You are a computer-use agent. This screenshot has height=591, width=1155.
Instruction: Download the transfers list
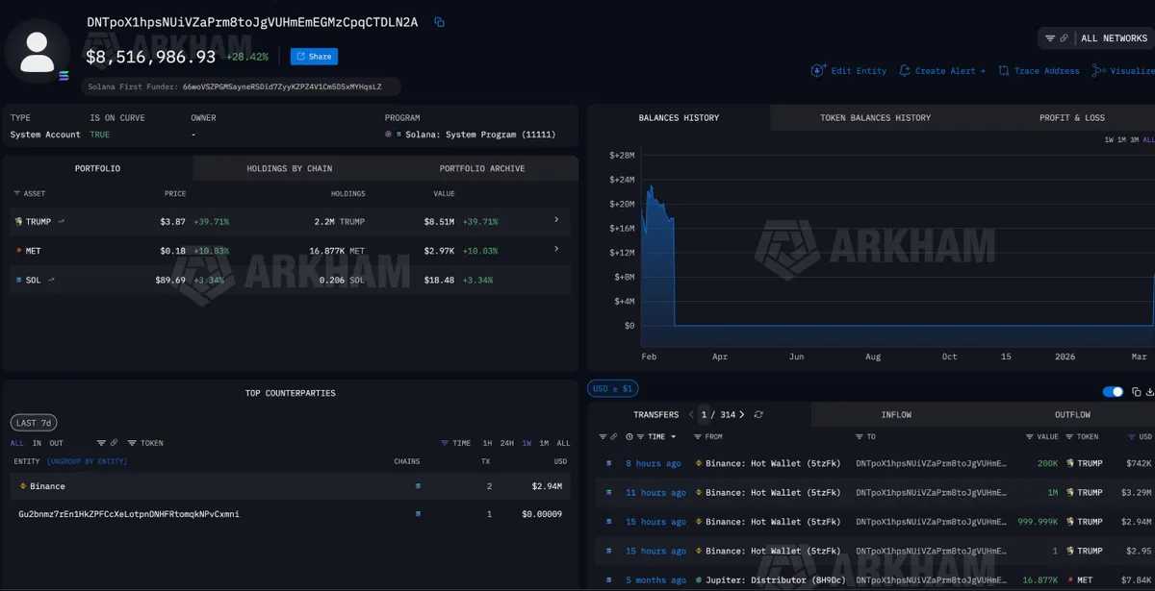click(x=1148, y=391)
